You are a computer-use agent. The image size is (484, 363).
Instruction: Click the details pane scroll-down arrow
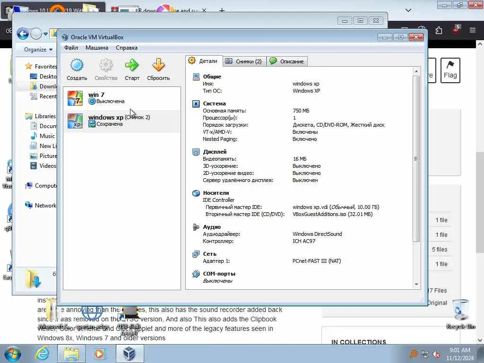(x=416, y=284)
